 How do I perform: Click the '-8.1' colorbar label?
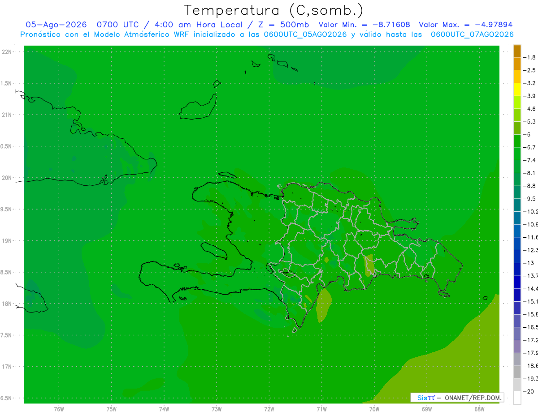click(529, 173)
